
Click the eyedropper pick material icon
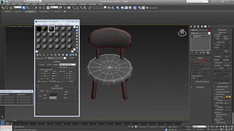[46, 58]
